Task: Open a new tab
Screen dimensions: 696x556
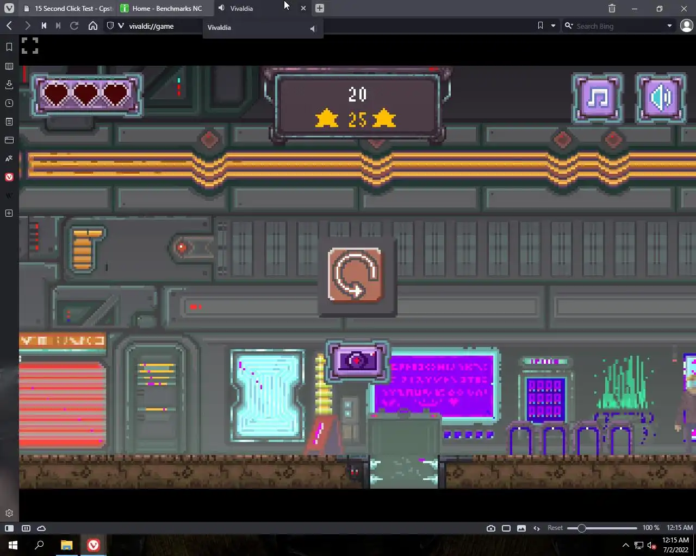Action: 320,8
